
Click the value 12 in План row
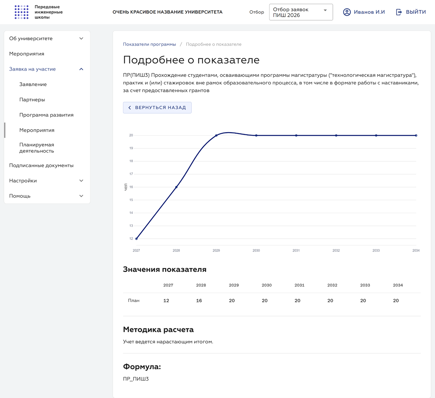pos(166,301)
